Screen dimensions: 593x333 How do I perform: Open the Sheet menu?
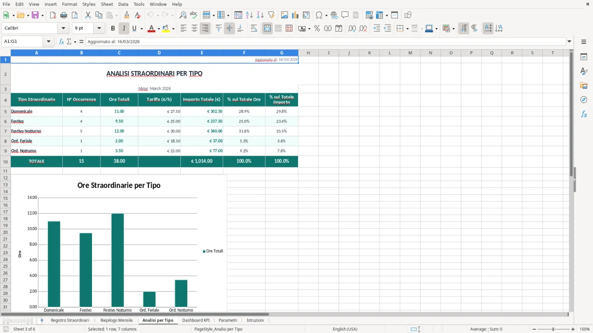[x=107, y=4]
